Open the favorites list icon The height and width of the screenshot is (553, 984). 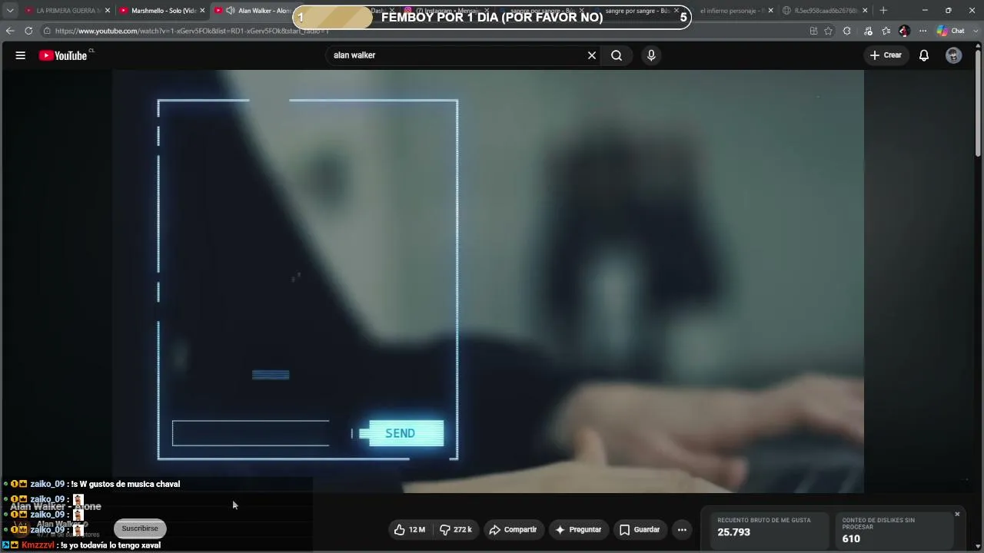886,31
